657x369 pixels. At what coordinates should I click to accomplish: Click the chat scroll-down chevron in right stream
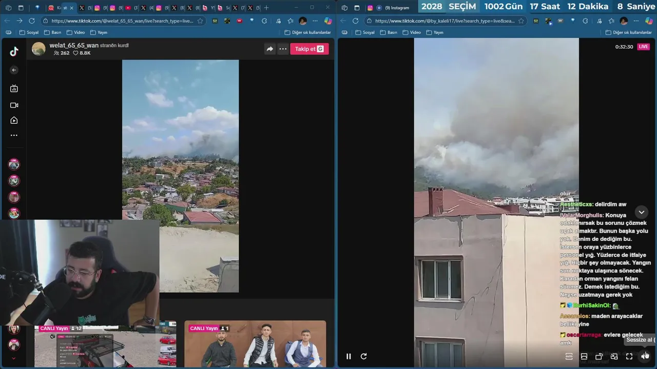[642, 212]
